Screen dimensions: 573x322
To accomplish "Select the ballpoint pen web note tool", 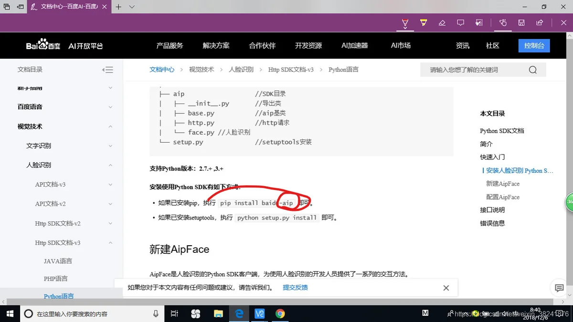I will click(x=405, y=22).
